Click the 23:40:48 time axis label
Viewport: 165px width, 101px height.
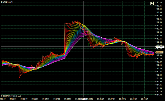123,99
